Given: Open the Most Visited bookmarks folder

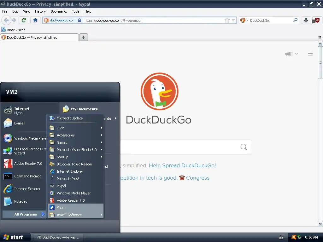Looking at the screenshot, I should click(14, 30).
